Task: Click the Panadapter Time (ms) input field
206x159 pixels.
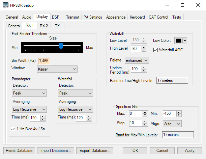Action: coord(35,118)
